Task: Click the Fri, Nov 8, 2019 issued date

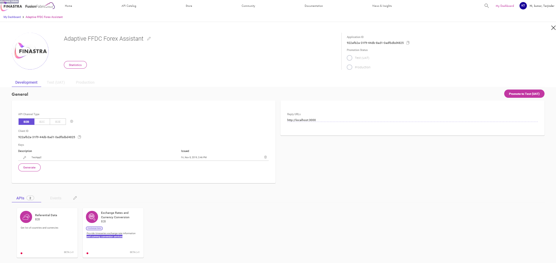Action: [x=194, y=157]
